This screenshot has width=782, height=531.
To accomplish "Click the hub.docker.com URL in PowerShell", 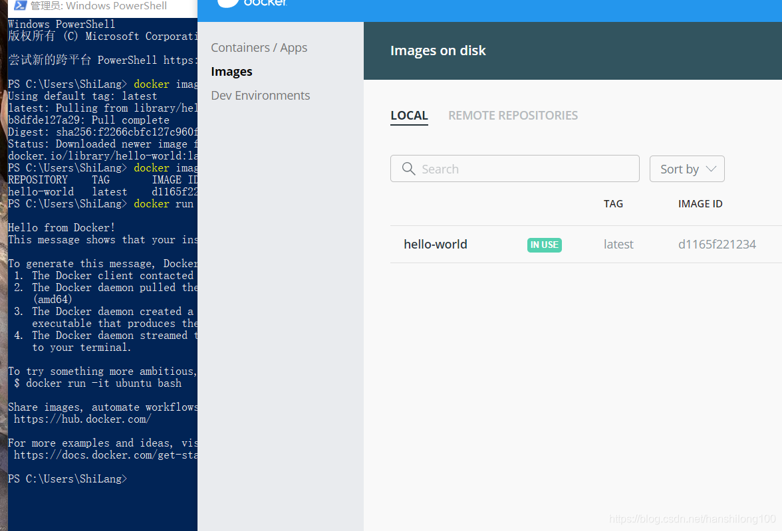I will click(82, 419).
